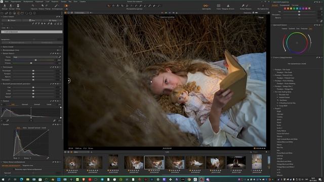
Task: Open File Explorer from the taskbar
Action: pyautogui.click(x=28, y=179)
